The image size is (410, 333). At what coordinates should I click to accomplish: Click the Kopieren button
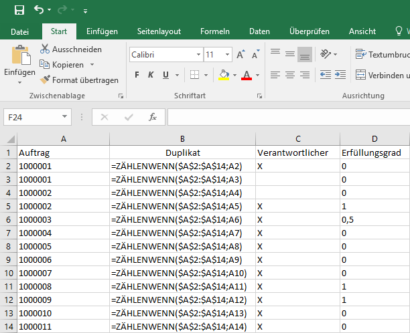coord(62,64)
